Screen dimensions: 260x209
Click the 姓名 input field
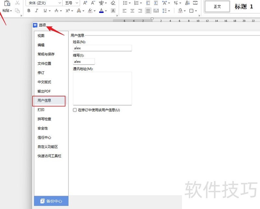pyautogui.click(x=102, y=48)
